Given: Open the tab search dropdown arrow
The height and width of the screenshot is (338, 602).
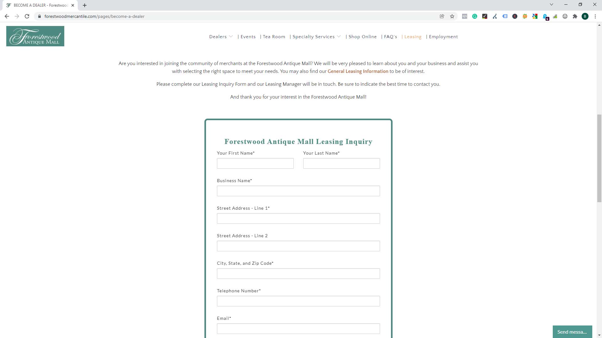Looking at the screenshot, I should (x=552, y=4).
